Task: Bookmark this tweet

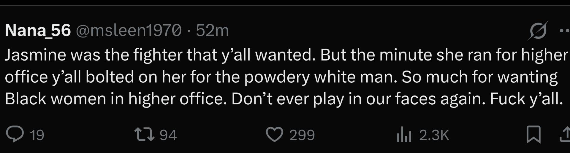Action: [533, 135]
